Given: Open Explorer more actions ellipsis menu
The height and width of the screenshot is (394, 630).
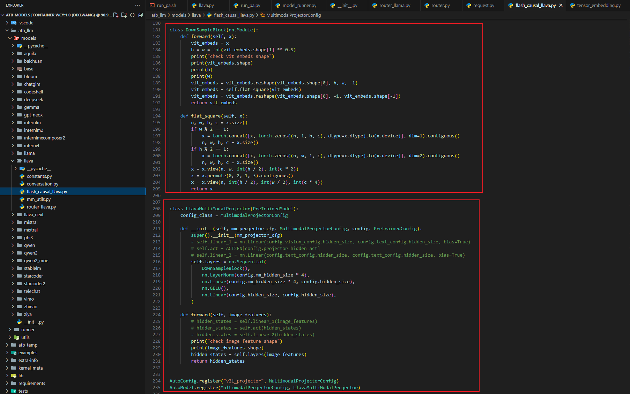Looking at the screenshot, I should point(138,5).
